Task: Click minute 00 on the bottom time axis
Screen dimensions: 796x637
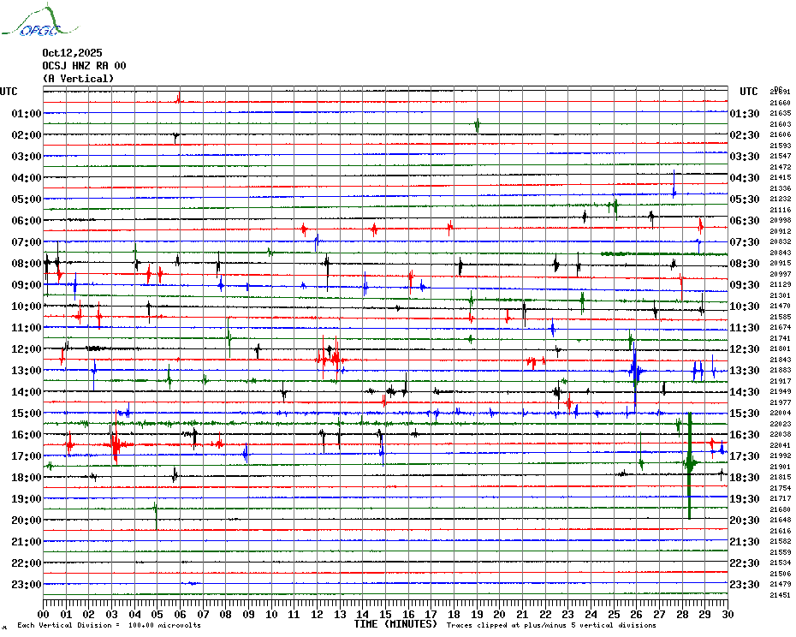Action: tap(44, 614)
